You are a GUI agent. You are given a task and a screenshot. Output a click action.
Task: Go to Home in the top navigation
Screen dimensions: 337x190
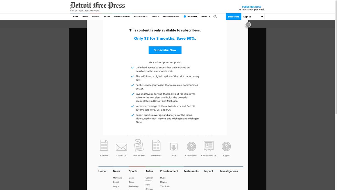tap(75, 17)
